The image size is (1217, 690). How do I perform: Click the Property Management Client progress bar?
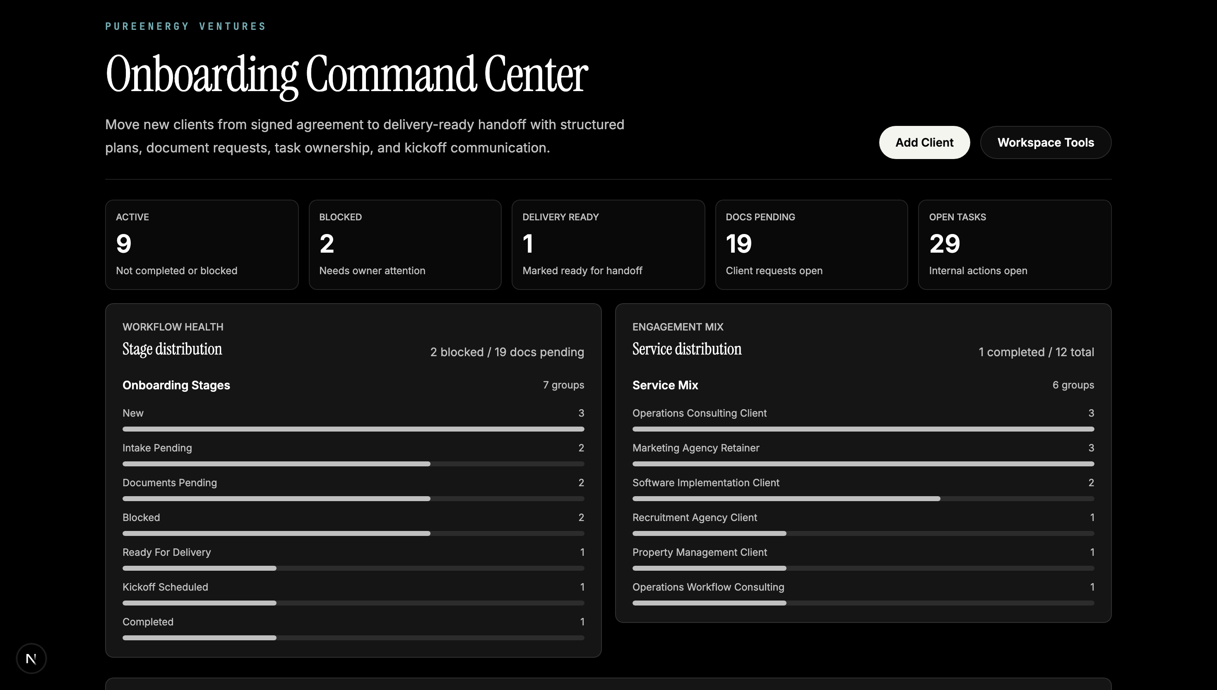click(x=863, y=568)
